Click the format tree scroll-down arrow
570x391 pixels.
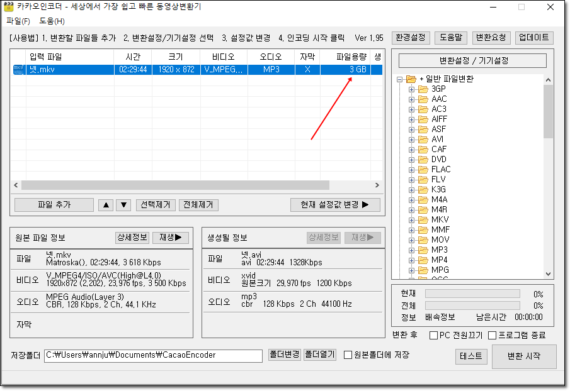[548, 274]
